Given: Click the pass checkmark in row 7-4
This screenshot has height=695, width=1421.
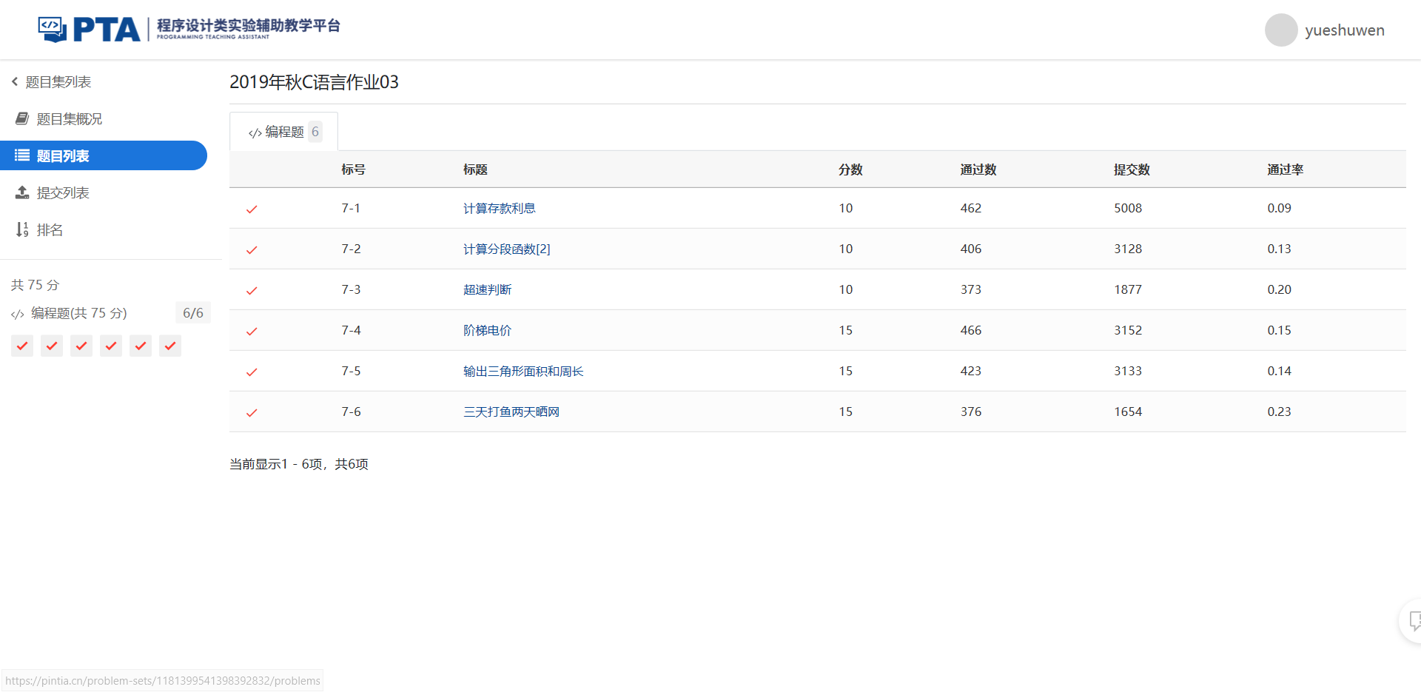Looking at the screenshot, I should click(x=252, y=332).
